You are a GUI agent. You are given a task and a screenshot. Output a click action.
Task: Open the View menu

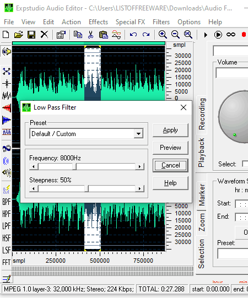pos(28,22)
